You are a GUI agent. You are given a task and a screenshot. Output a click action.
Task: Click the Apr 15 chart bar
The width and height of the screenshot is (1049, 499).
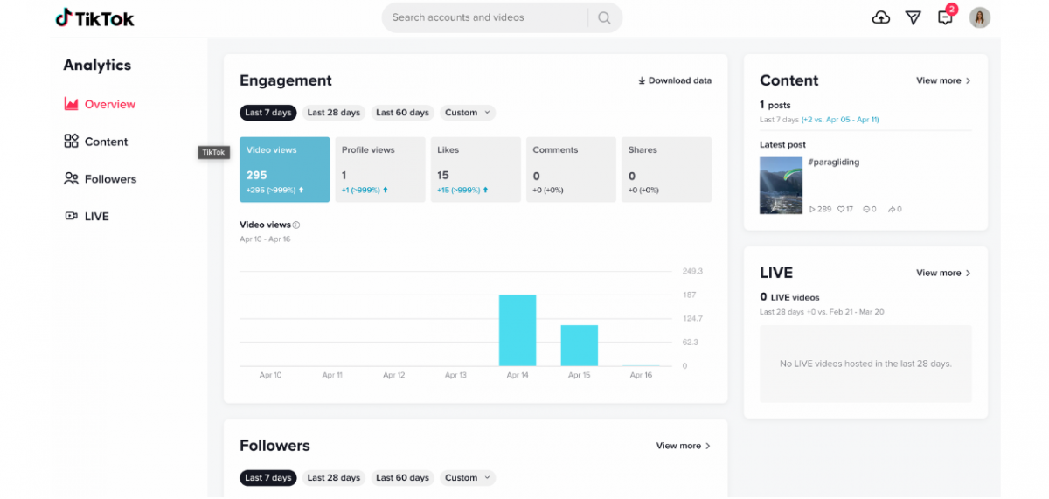click(579, 345)
